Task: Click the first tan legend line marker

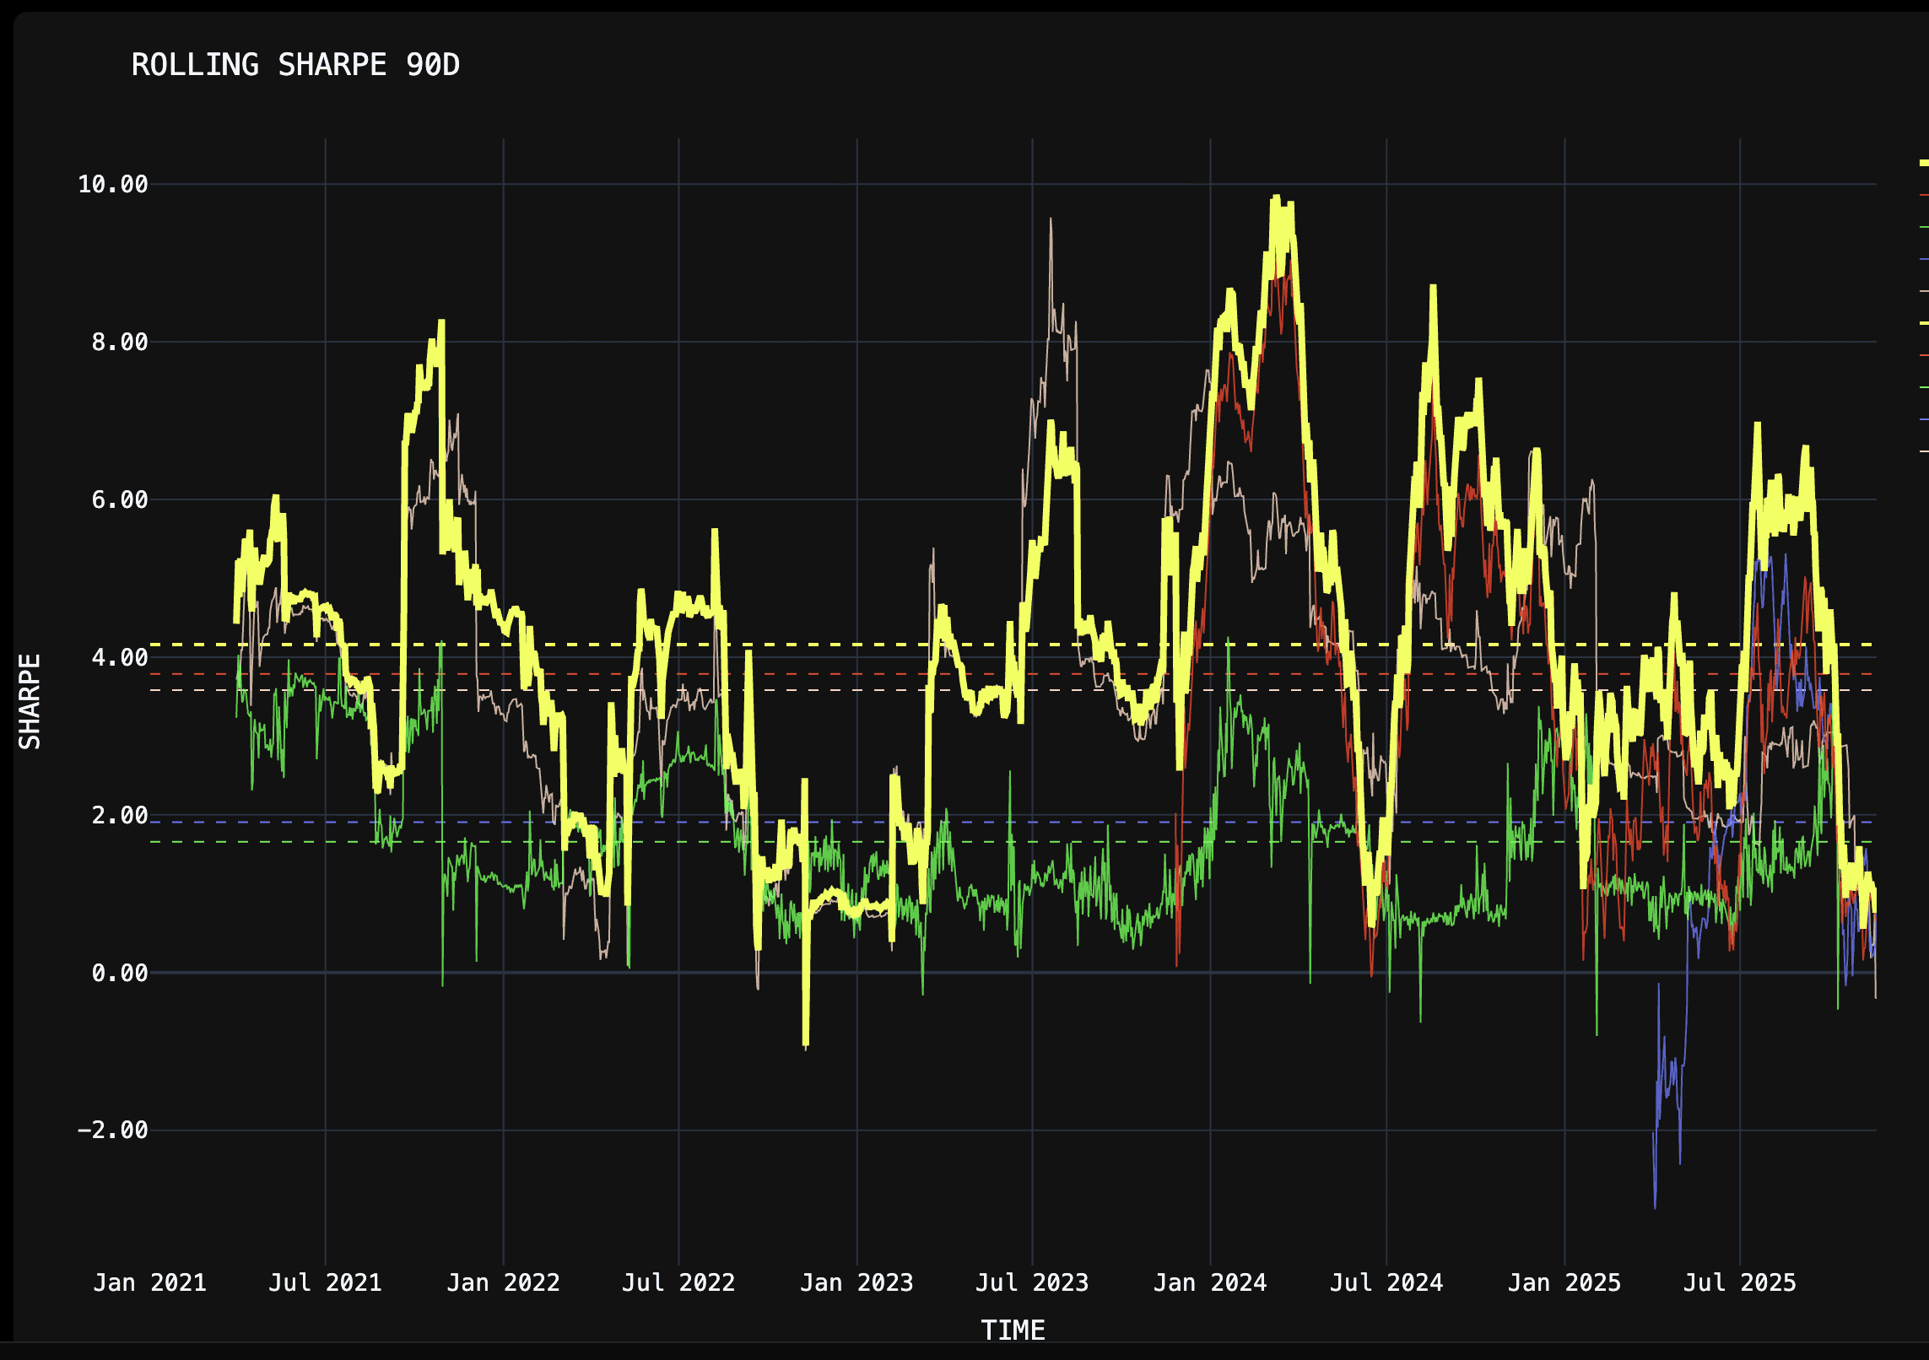Action: [1924, 291]
